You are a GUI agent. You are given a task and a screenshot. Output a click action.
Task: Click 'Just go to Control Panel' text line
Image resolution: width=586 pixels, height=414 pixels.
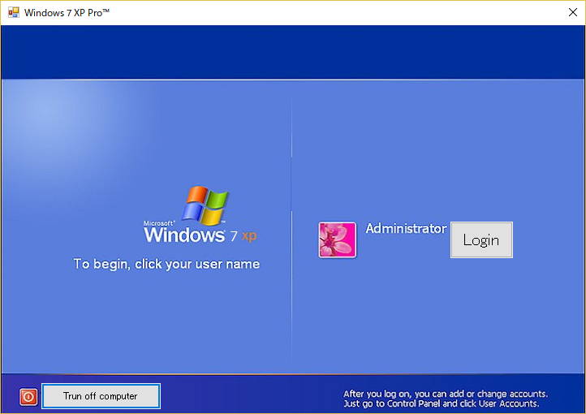442,404
